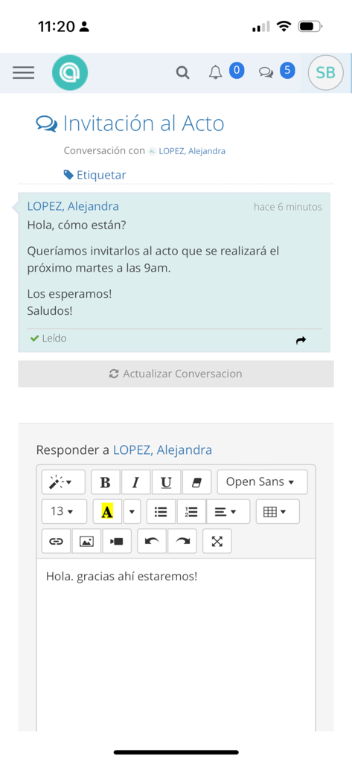Forward the message with the arrow icon
The image size is (352, 762).
coord(301,341)
